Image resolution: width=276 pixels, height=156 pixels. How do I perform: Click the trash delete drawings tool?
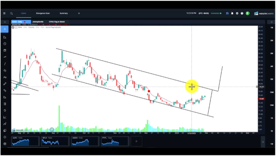pos(5,104)
